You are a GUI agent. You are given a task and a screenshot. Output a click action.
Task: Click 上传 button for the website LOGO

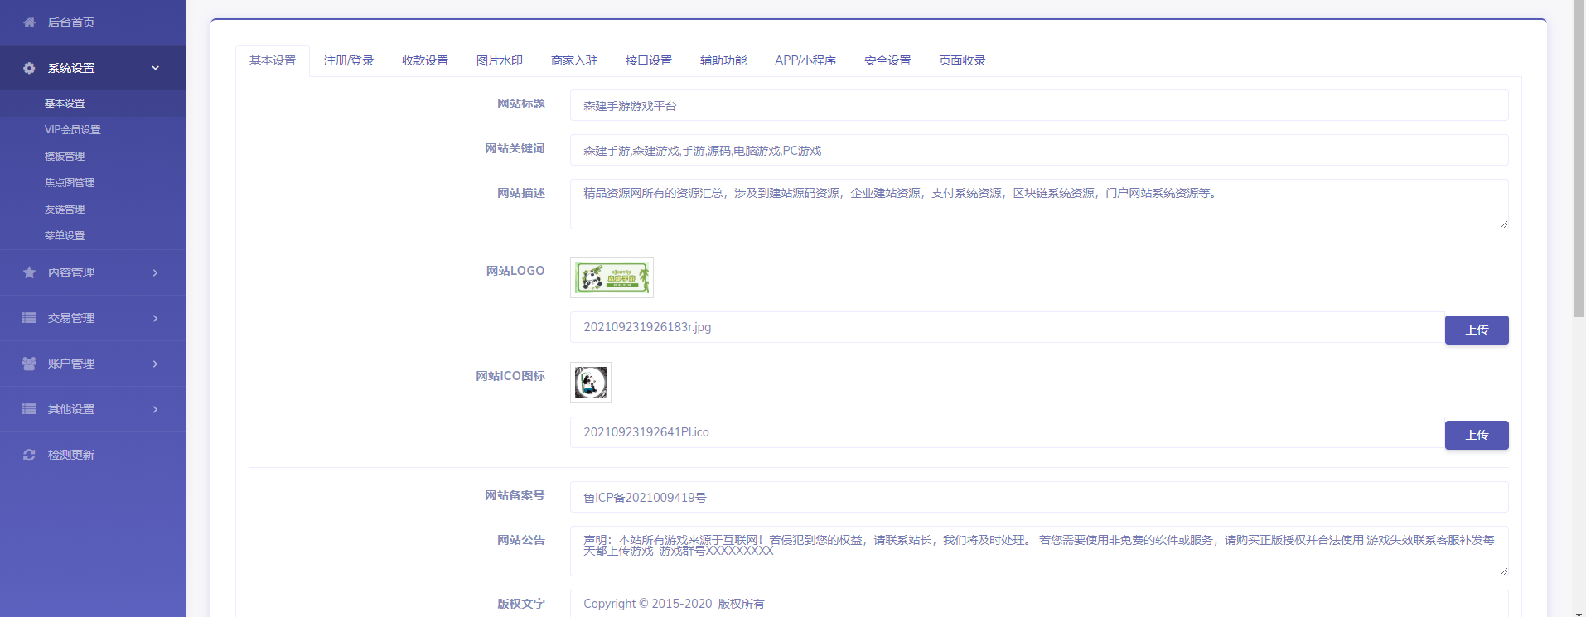pos(1477,330)
